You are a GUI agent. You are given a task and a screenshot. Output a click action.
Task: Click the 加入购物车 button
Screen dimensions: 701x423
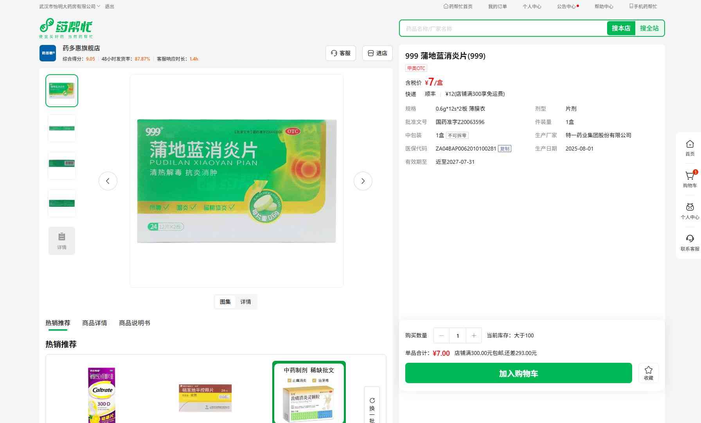pyautogui.click(x=518, y=373)
